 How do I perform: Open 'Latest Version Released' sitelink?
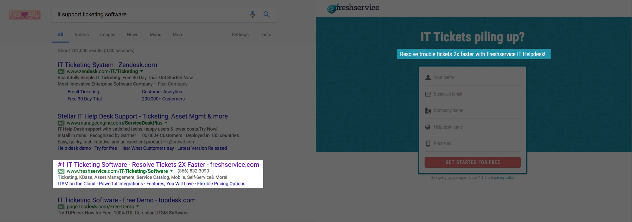[202, 148]
